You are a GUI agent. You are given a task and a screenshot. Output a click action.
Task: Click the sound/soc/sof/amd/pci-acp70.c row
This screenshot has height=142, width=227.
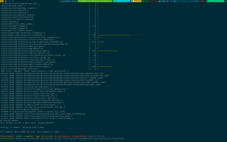pos(50,15)
